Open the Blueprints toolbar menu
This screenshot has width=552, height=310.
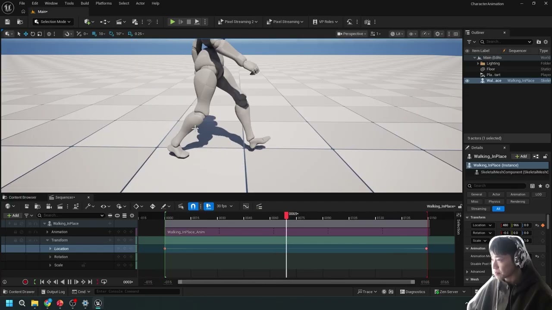[x=105, y=22]
